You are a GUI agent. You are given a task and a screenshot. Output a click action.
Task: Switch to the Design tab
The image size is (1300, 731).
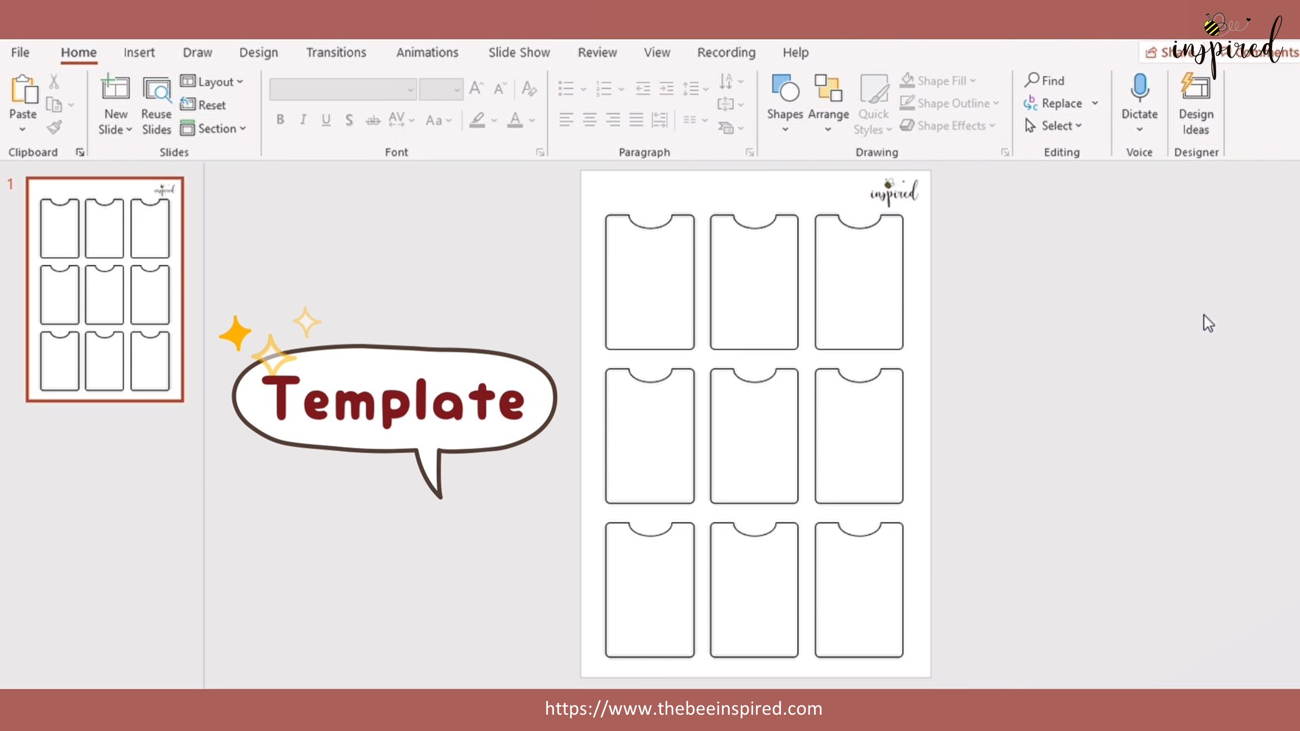[258, 52]
